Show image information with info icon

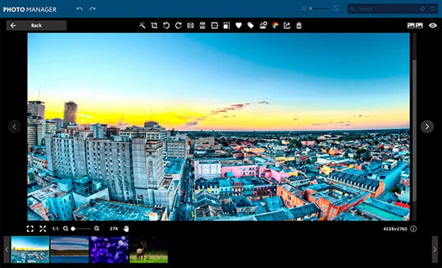click(413, 229)
